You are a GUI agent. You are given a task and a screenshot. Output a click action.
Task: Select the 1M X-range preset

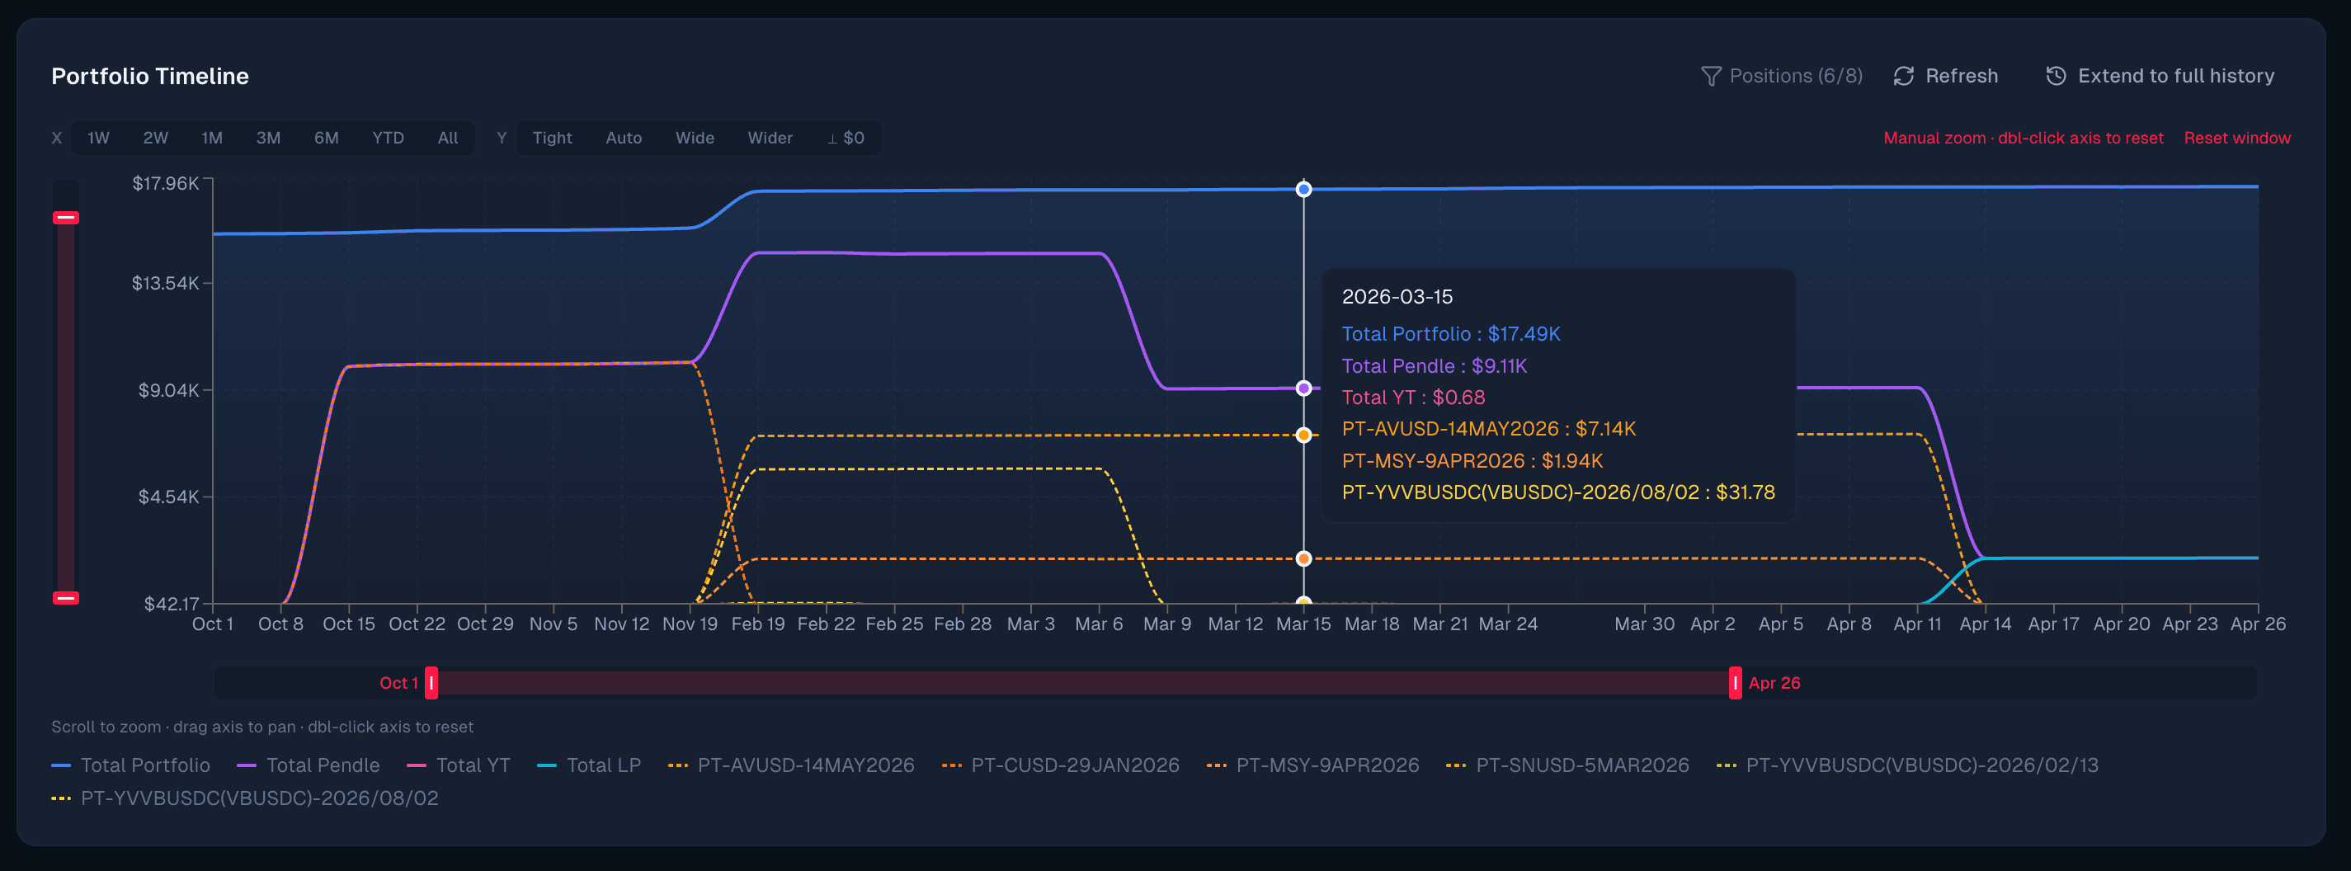pos(212,138)
